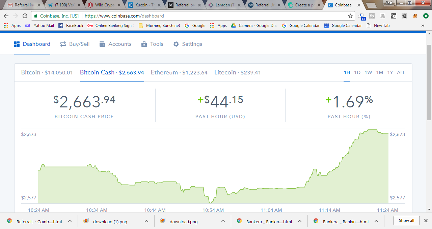
Task: Switch chart range to 1W
Action: (x=368, y=72)
